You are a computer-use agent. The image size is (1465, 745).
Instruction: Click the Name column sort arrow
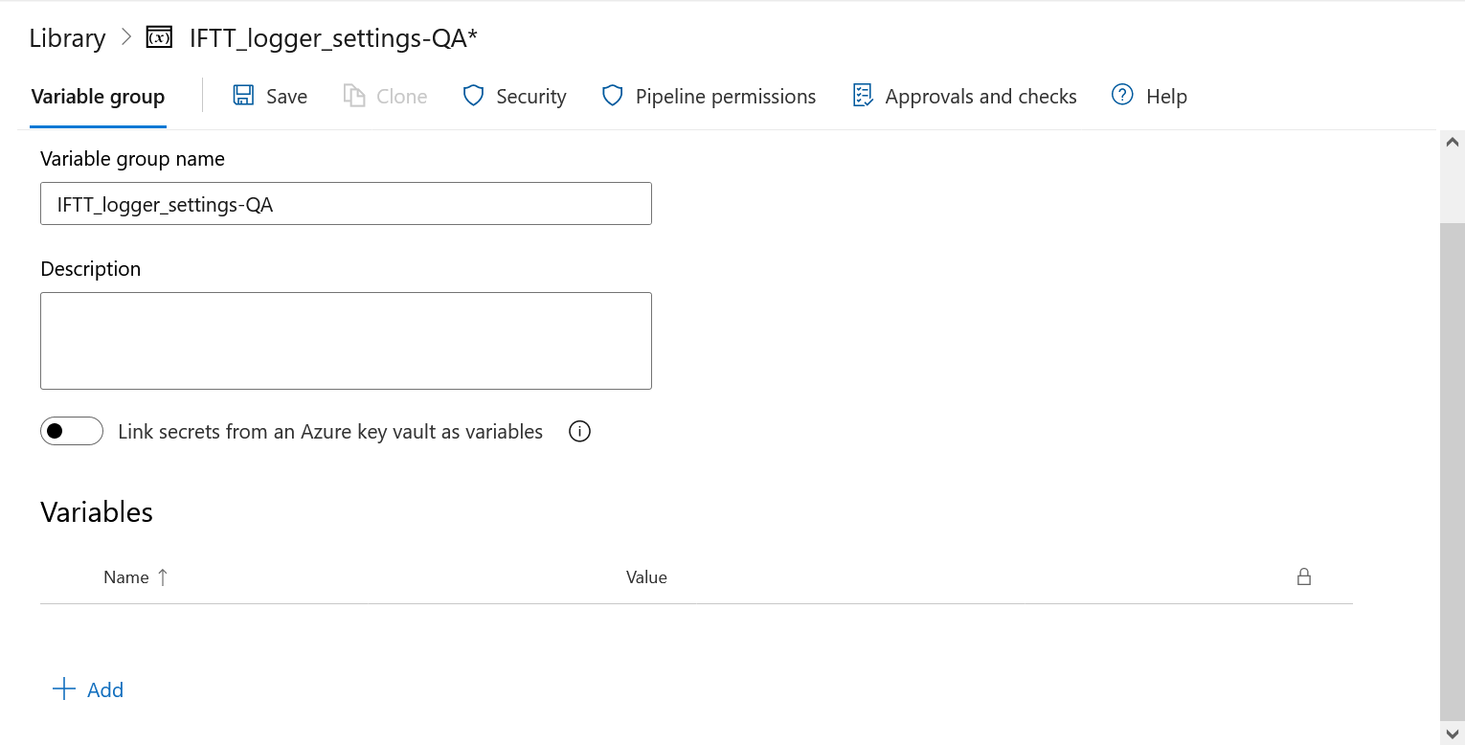163,576
